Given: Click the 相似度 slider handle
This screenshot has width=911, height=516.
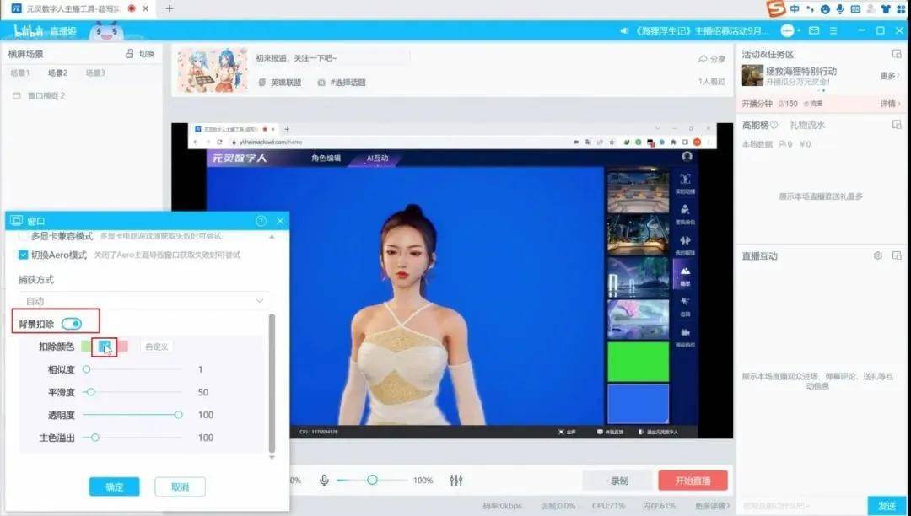Looking at the screenshot, I should (x=87, y=369).
